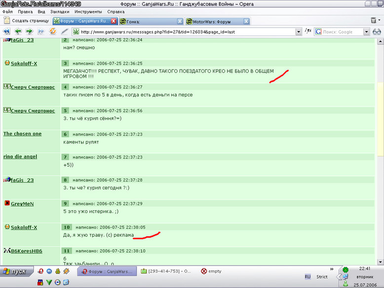This screenshot has height=288, width=384.
Task: Click the green flower ICQ tray icon
Action: tap(346, 270)
